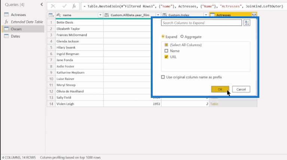Select the Elizabeth Taylor cell
Viewport: 287px width, 160px height.
tap(79, 29)
